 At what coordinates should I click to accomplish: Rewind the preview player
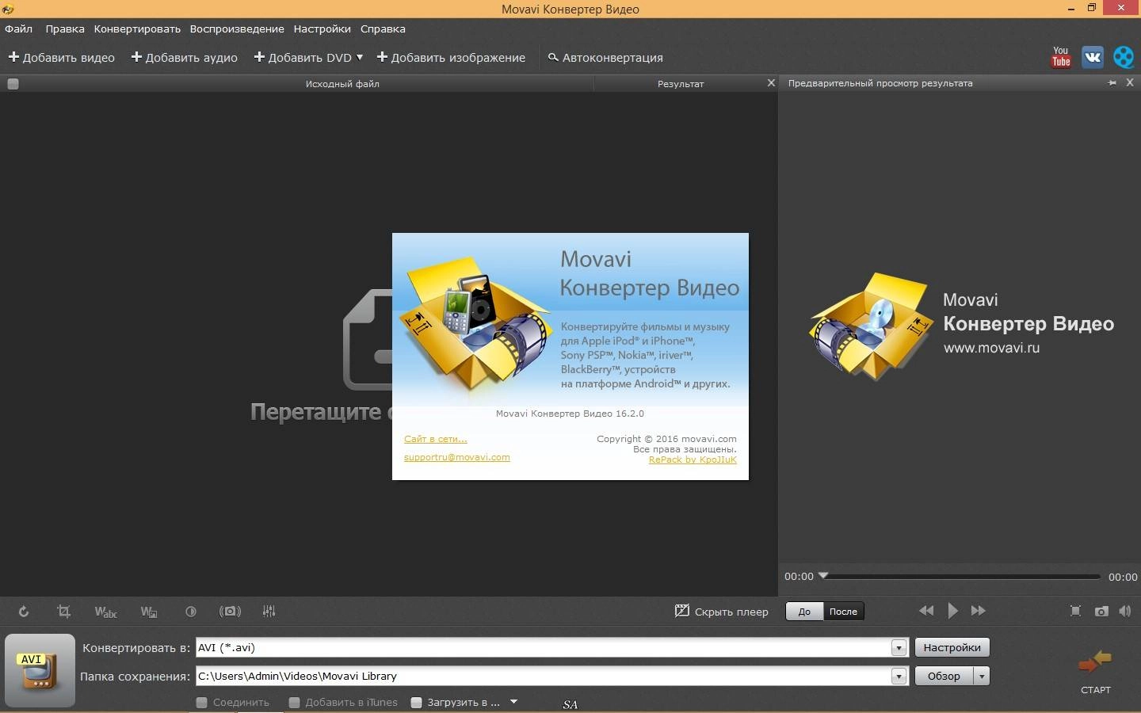coord(926,611)
